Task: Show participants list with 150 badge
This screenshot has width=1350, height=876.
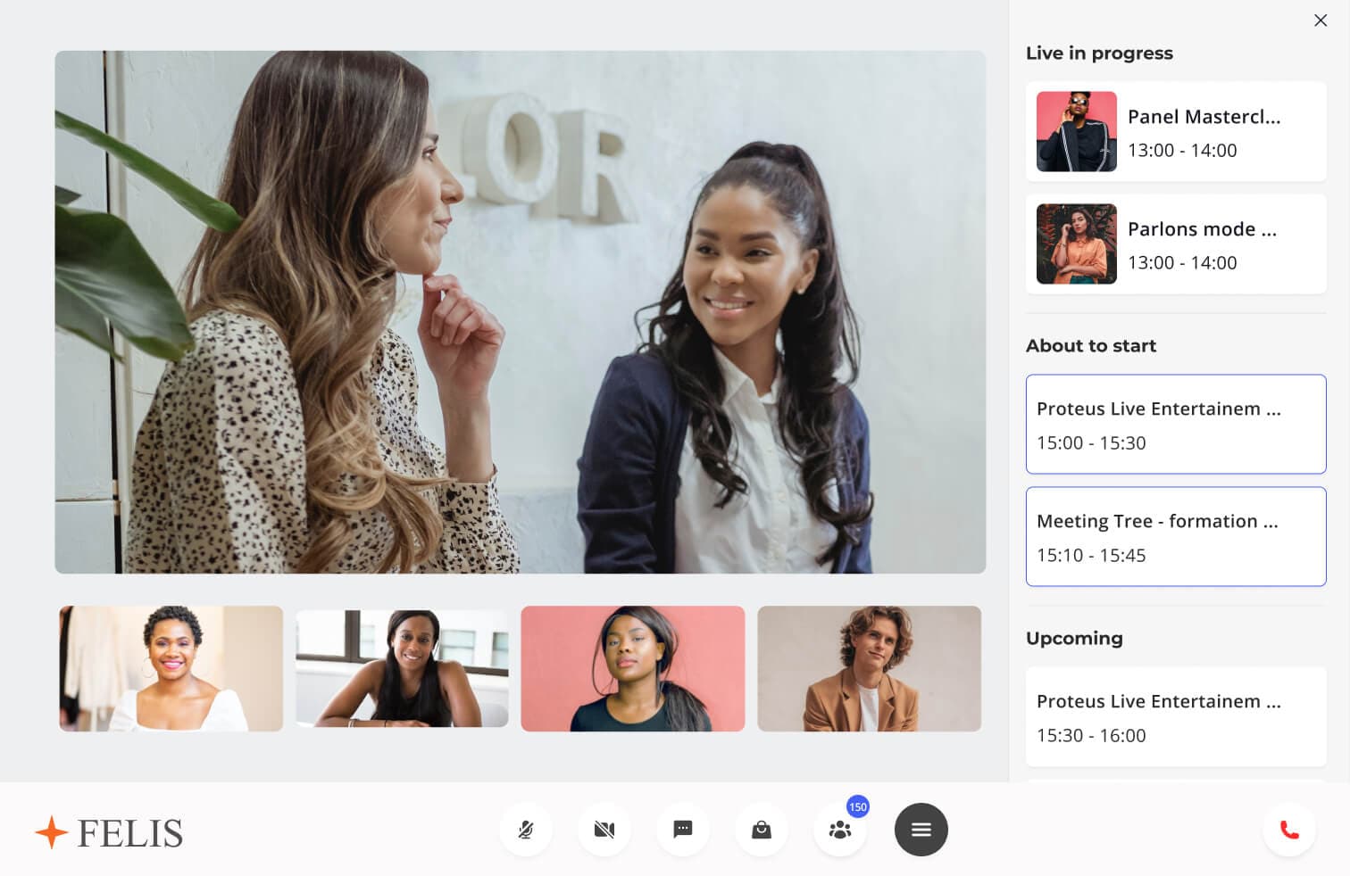Action: pyautogui.click(x=840, y=830)
